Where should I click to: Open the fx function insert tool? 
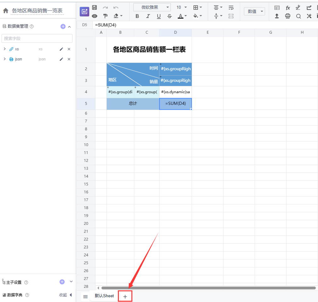(x=288, y=8)
